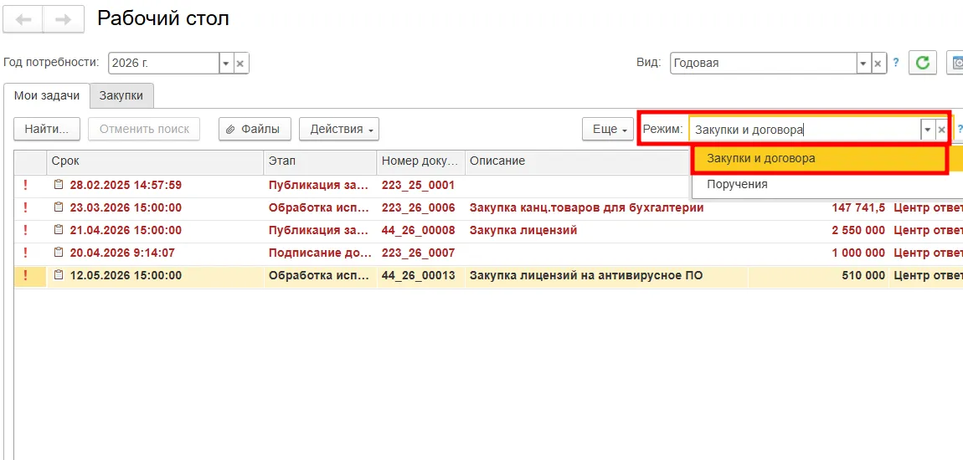This screenshot has height=460, width=963.
Task: Click document number 223_26_0006
Action: tap(418, 208)
